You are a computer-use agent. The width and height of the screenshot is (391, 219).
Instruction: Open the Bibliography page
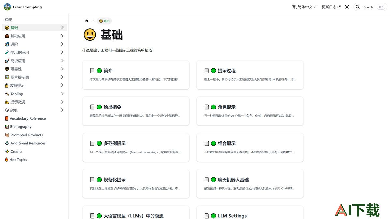[21, 127]
